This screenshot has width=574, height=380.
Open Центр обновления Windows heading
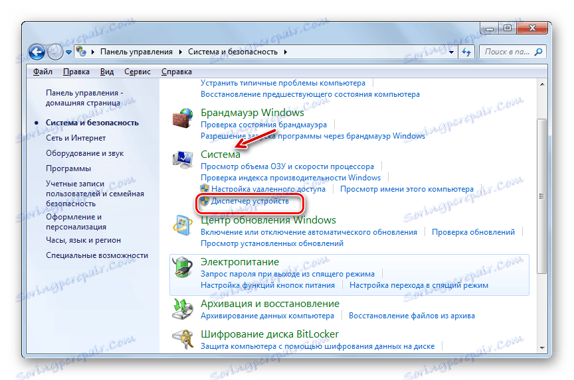(268, 220)
